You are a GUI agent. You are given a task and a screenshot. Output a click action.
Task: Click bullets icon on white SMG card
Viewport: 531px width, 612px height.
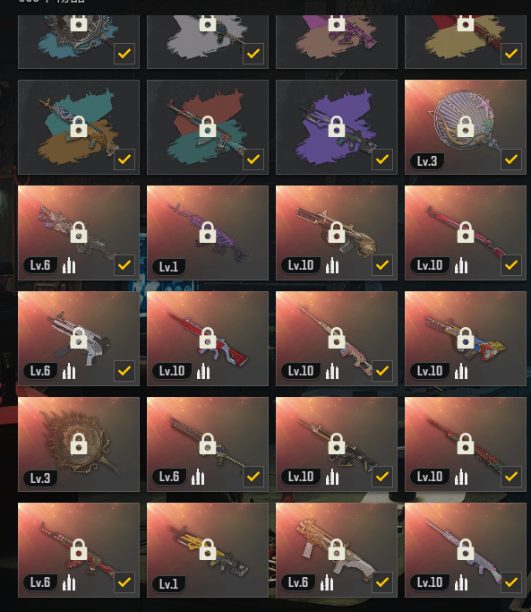coord(69,371)
